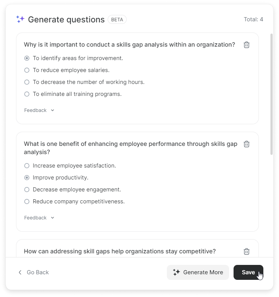Expand Feedback under the second question
The height and width of the screenshot is (297, 279).
point(39,218)
